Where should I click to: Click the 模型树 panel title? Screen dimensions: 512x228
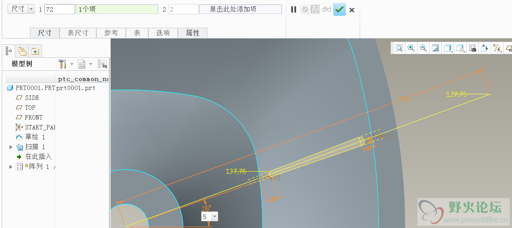click(x=22, y=64)
